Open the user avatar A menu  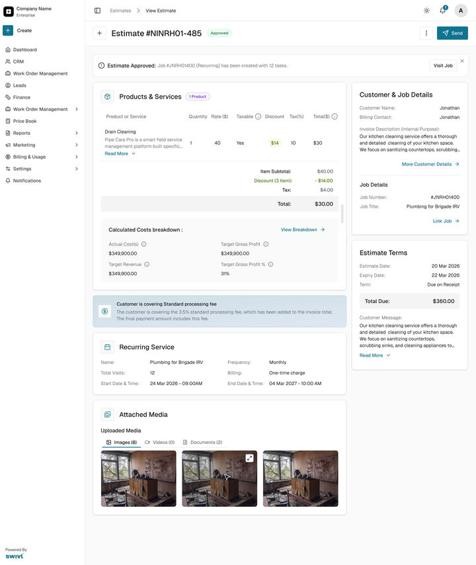point(461,11)
